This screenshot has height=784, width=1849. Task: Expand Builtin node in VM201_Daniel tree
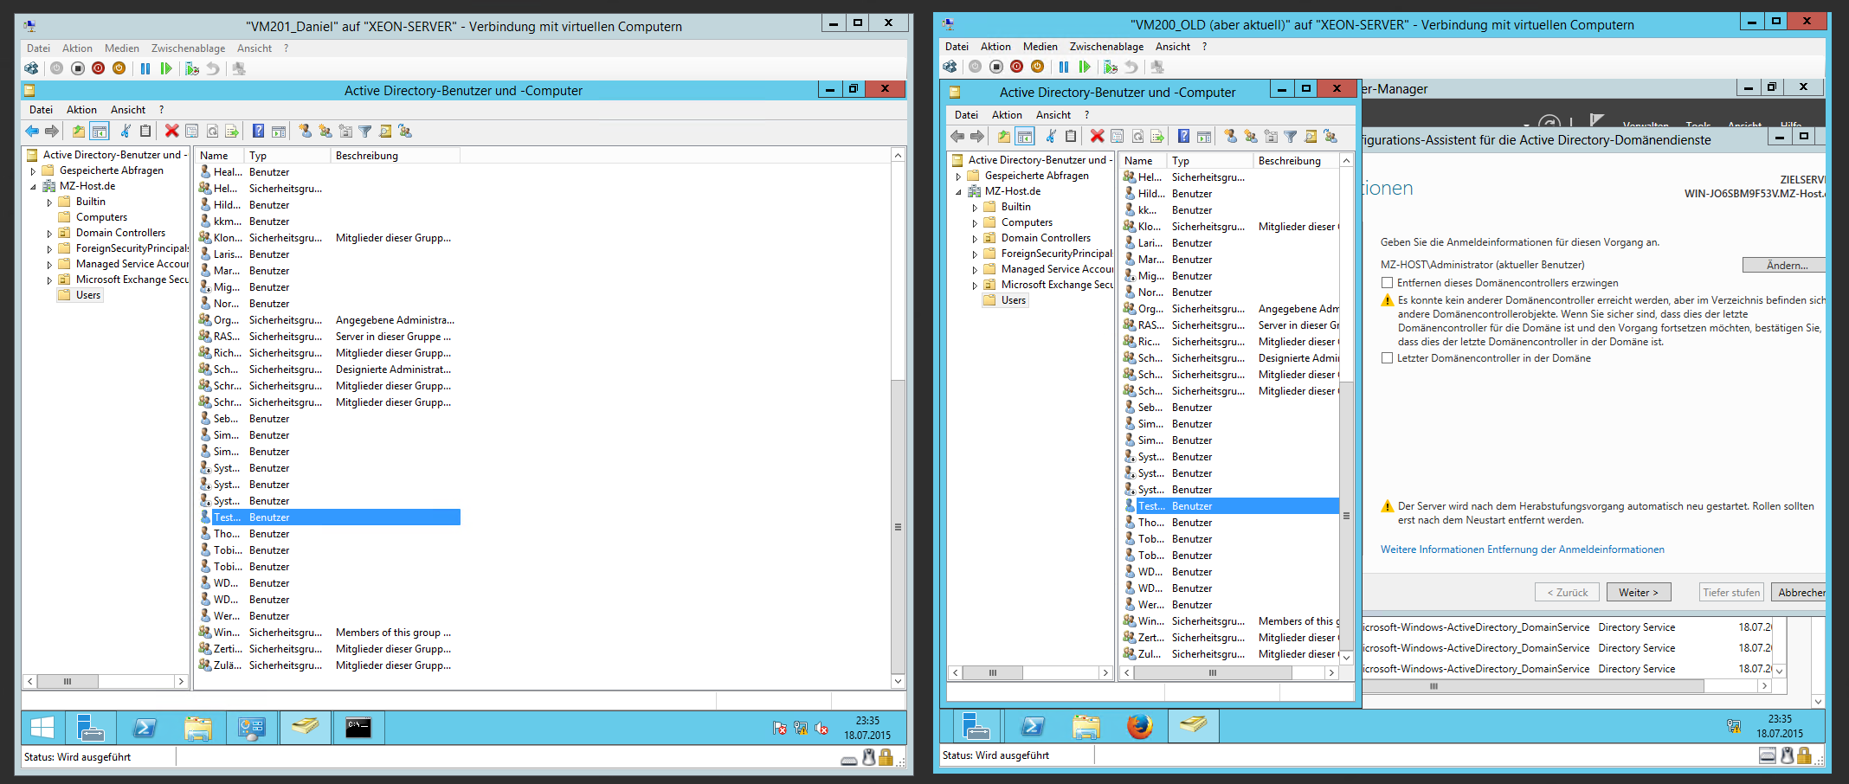49,202
